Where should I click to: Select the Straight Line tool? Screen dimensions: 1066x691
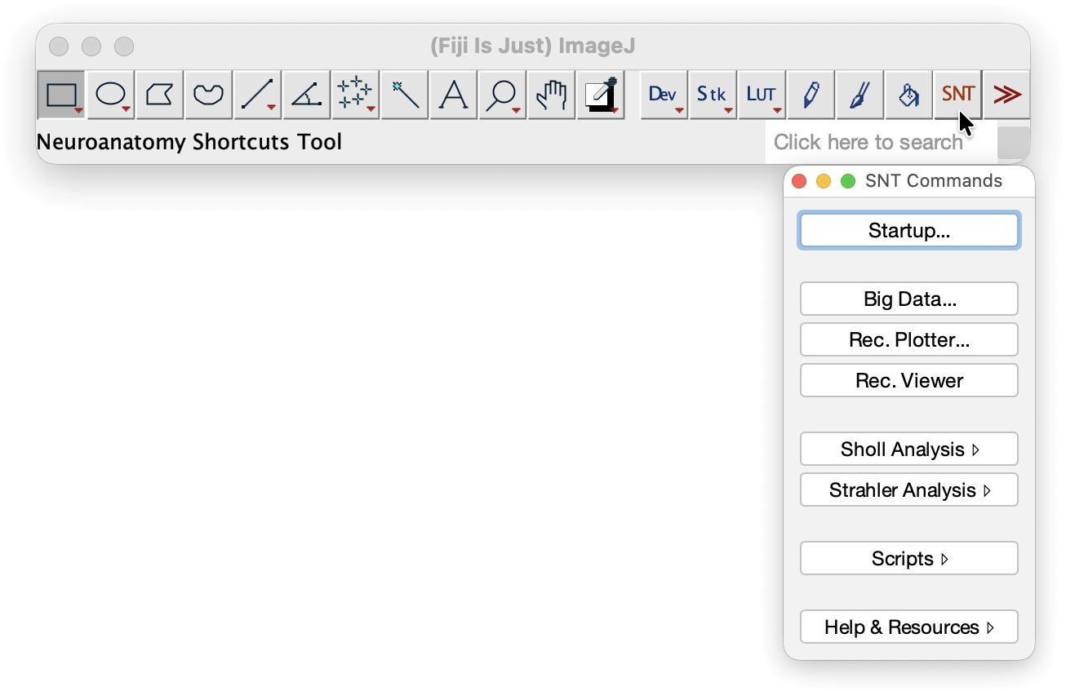click(x=258, y=95)
